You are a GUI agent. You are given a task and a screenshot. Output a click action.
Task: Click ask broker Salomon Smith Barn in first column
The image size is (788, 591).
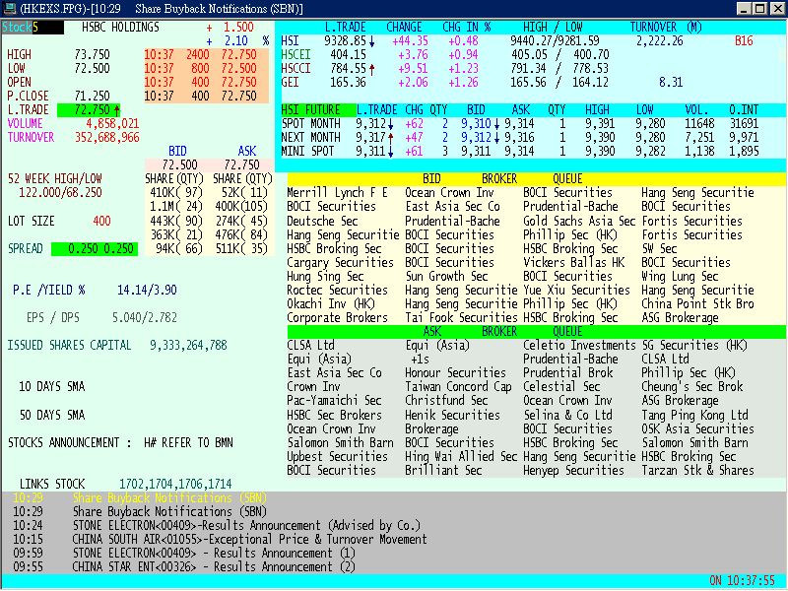(340, 442)
